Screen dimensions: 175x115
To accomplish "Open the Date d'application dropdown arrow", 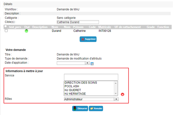I will (87, 63).
